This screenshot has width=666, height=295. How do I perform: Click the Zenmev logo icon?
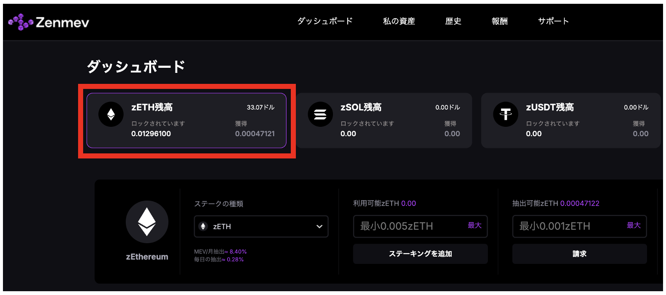click(x=20, y=22)
